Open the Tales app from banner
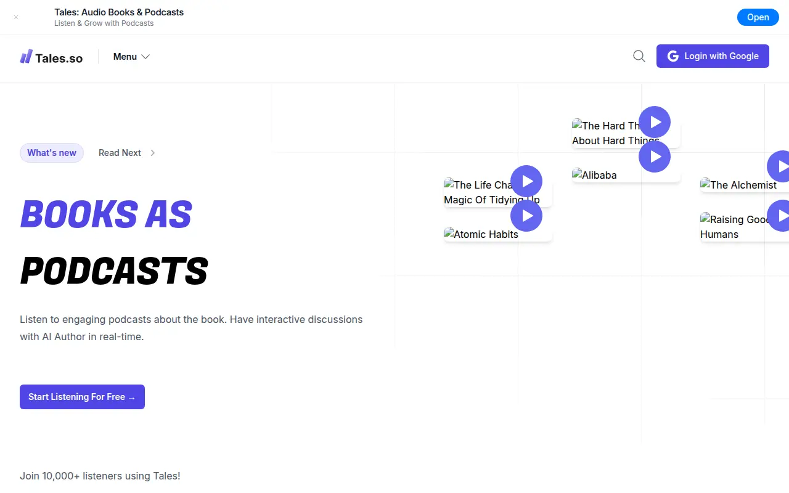Image resolution: width=789 pixels, height=493 pixels. [758, 17]
